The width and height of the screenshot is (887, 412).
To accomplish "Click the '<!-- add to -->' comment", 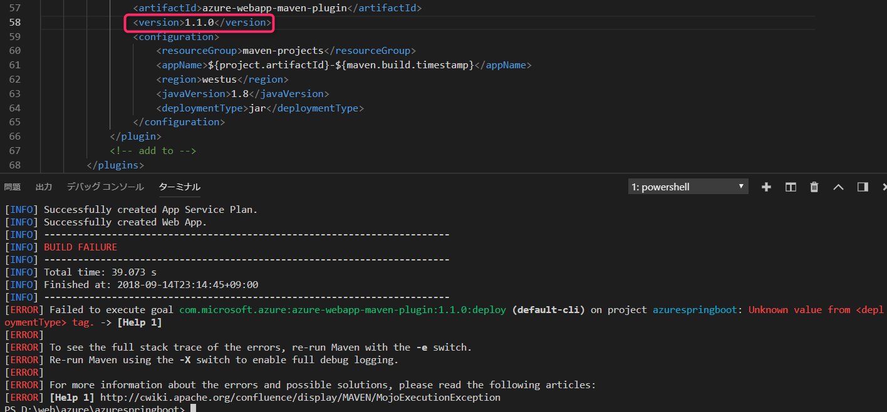I will pos(153,152).
